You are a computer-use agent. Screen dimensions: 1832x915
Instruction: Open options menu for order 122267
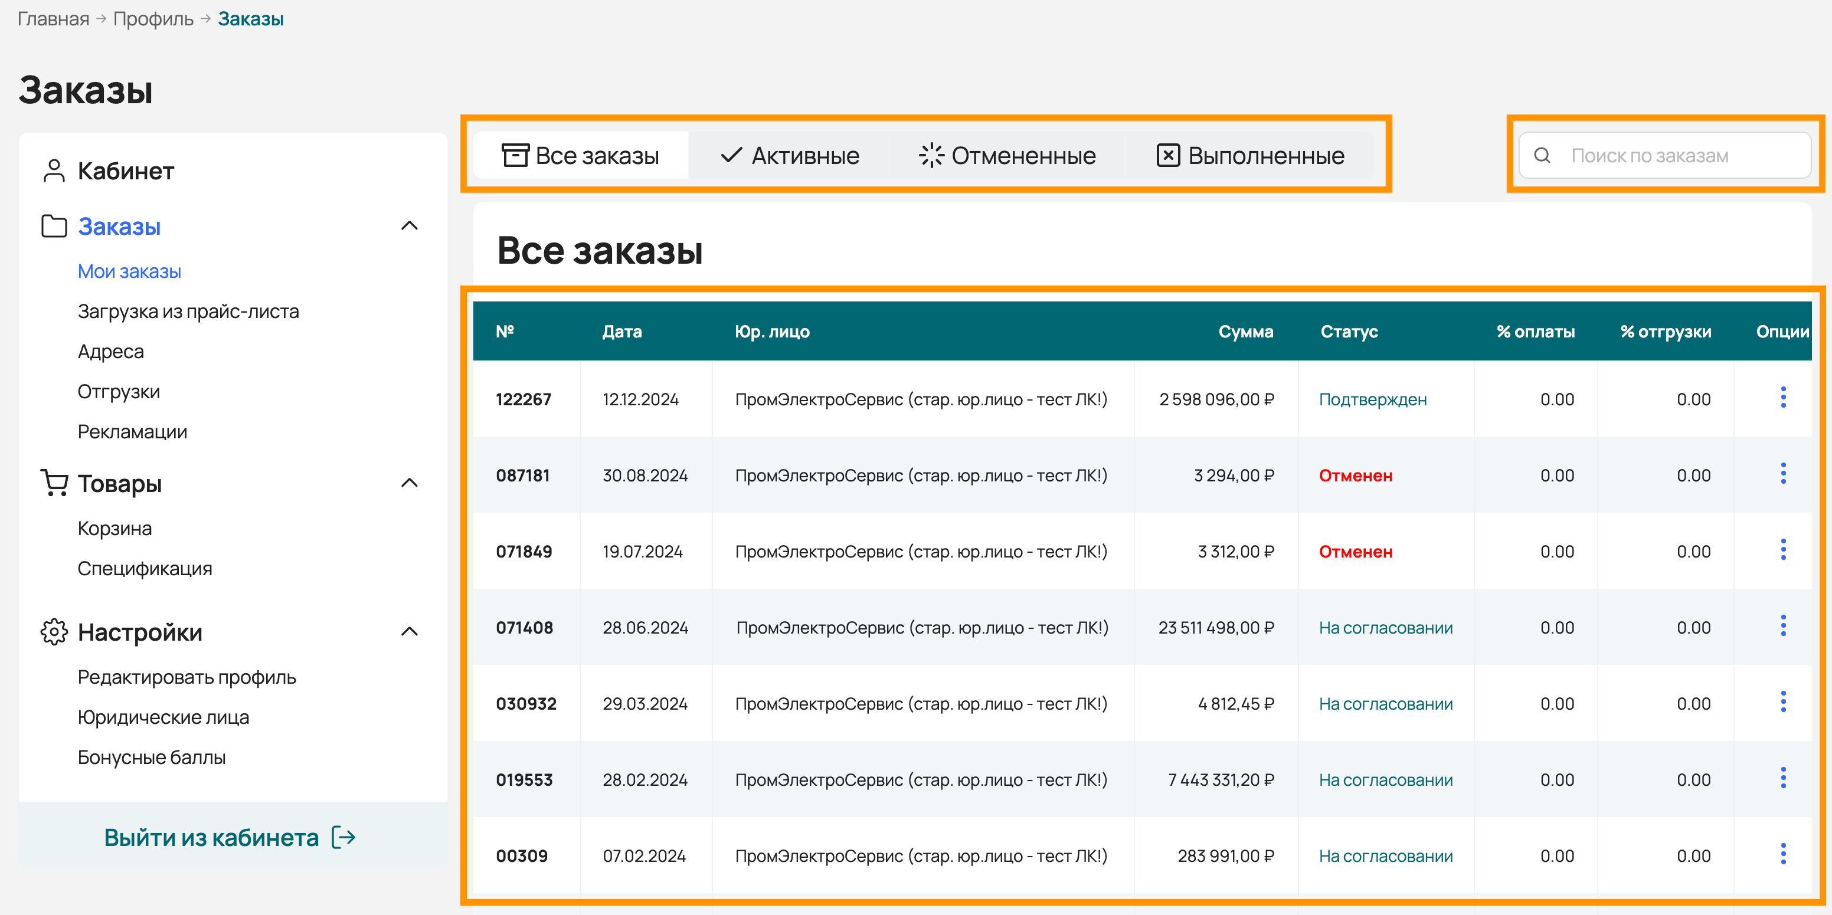[1782, 398]
